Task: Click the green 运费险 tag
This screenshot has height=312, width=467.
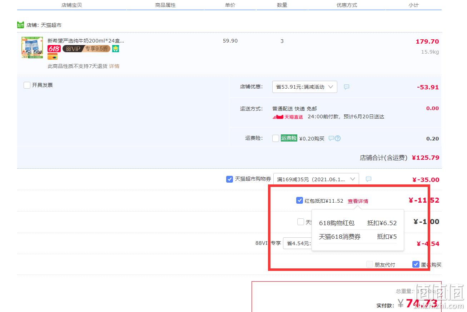Action: (x=289, y=138)
